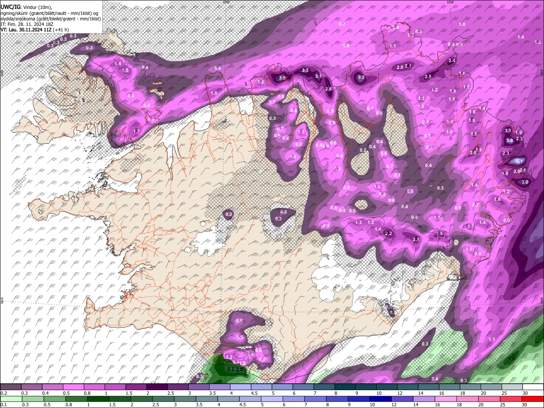Click the '3.0' value near the east coast
The image size is (544, 408).
pos(525,182)
